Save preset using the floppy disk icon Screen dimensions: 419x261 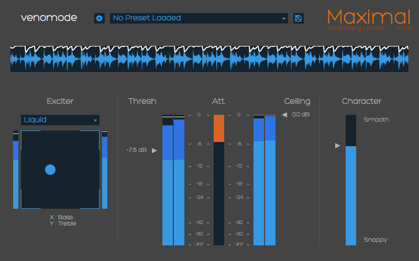click(x=298, y=18)
